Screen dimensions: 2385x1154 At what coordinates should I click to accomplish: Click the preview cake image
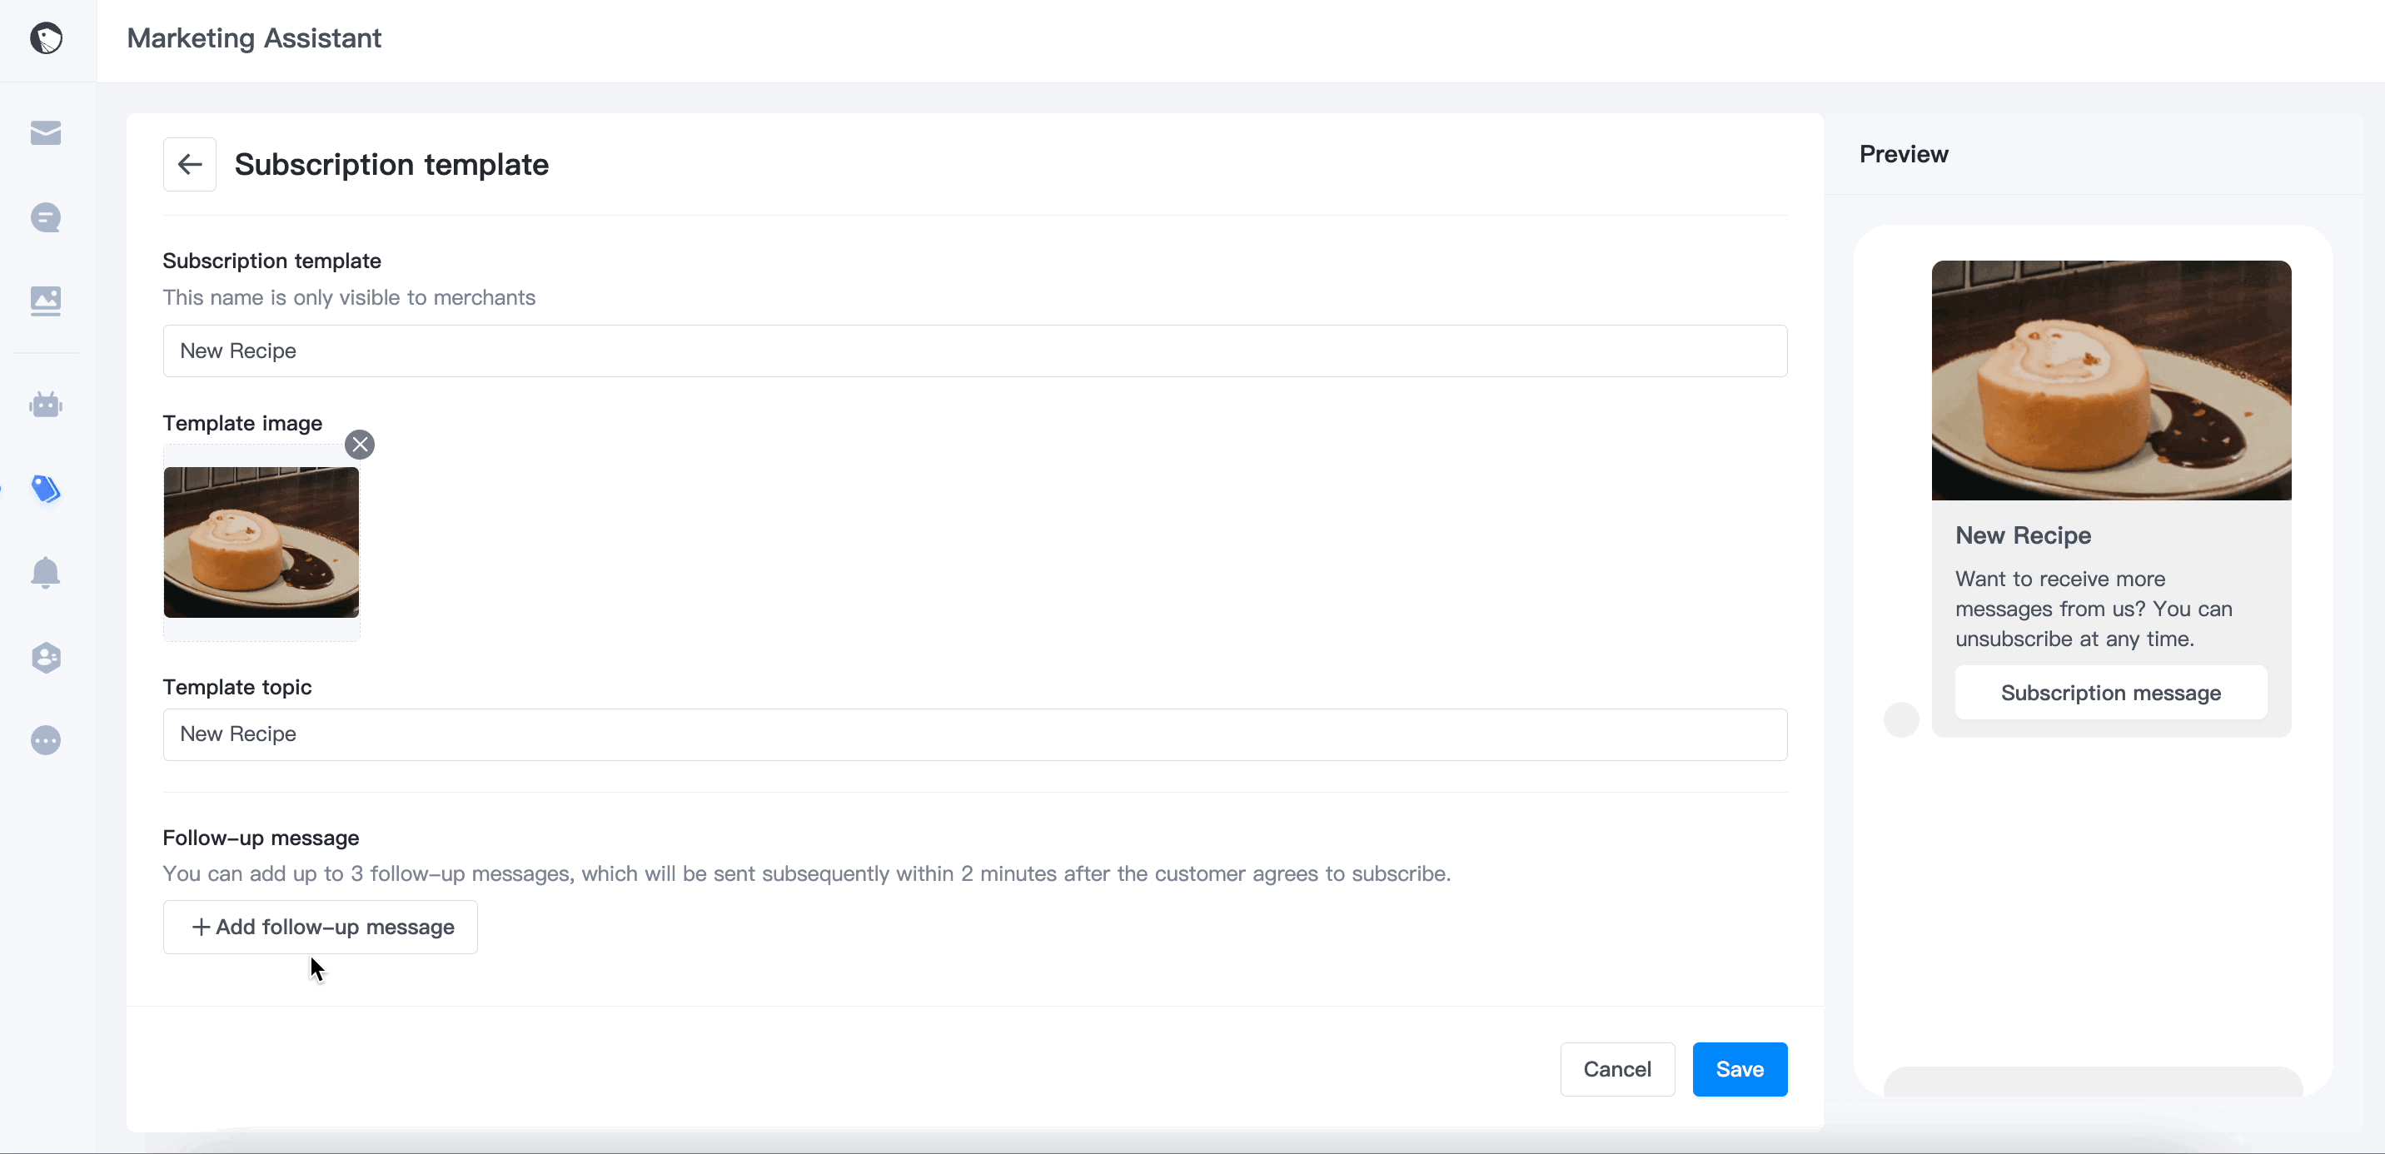coord(2110,381)
